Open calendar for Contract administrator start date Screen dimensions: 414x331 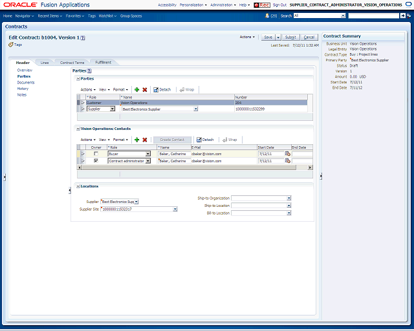click(x=287, y=161)
